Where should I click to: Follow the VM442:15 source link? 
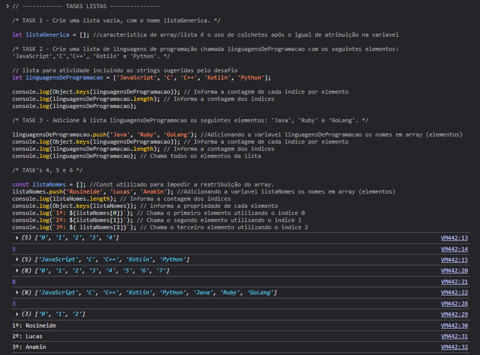point(454,260)
